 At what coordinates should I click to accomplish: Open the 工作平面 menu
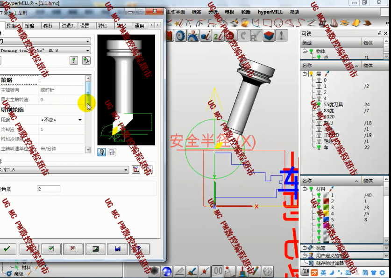[x=176, y=12]
